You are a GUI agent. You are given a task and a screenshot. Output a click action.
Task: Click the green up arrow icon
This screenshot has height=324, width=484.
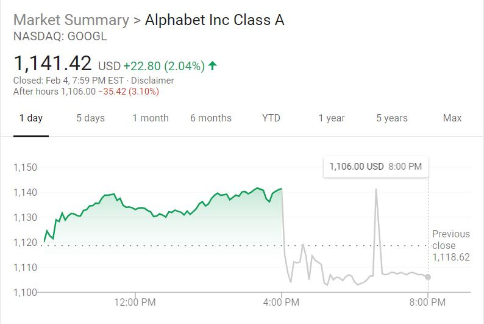tap(212, 66)
